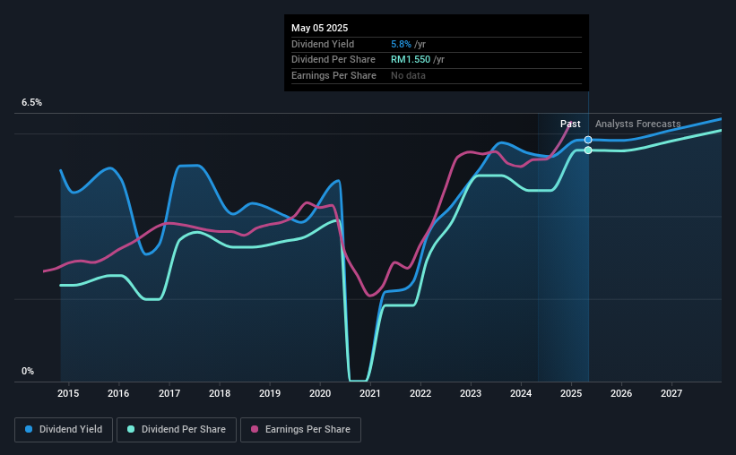Select the 2015 label on the x-axis

point(68,393)
